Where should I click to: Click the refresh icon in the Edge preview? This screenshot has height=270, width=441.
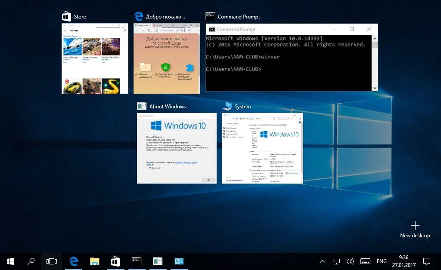pyautogui.click(x=149, y=31)
